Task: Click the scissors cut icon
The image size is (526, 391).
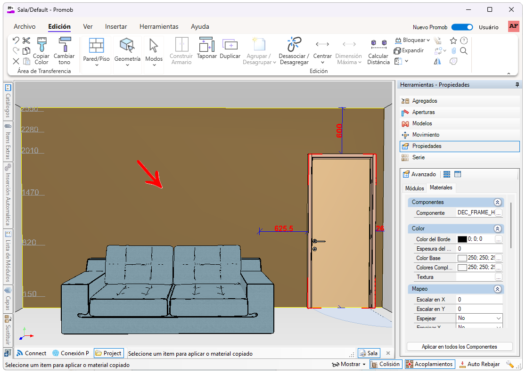Action: click(x=26, y=41)
